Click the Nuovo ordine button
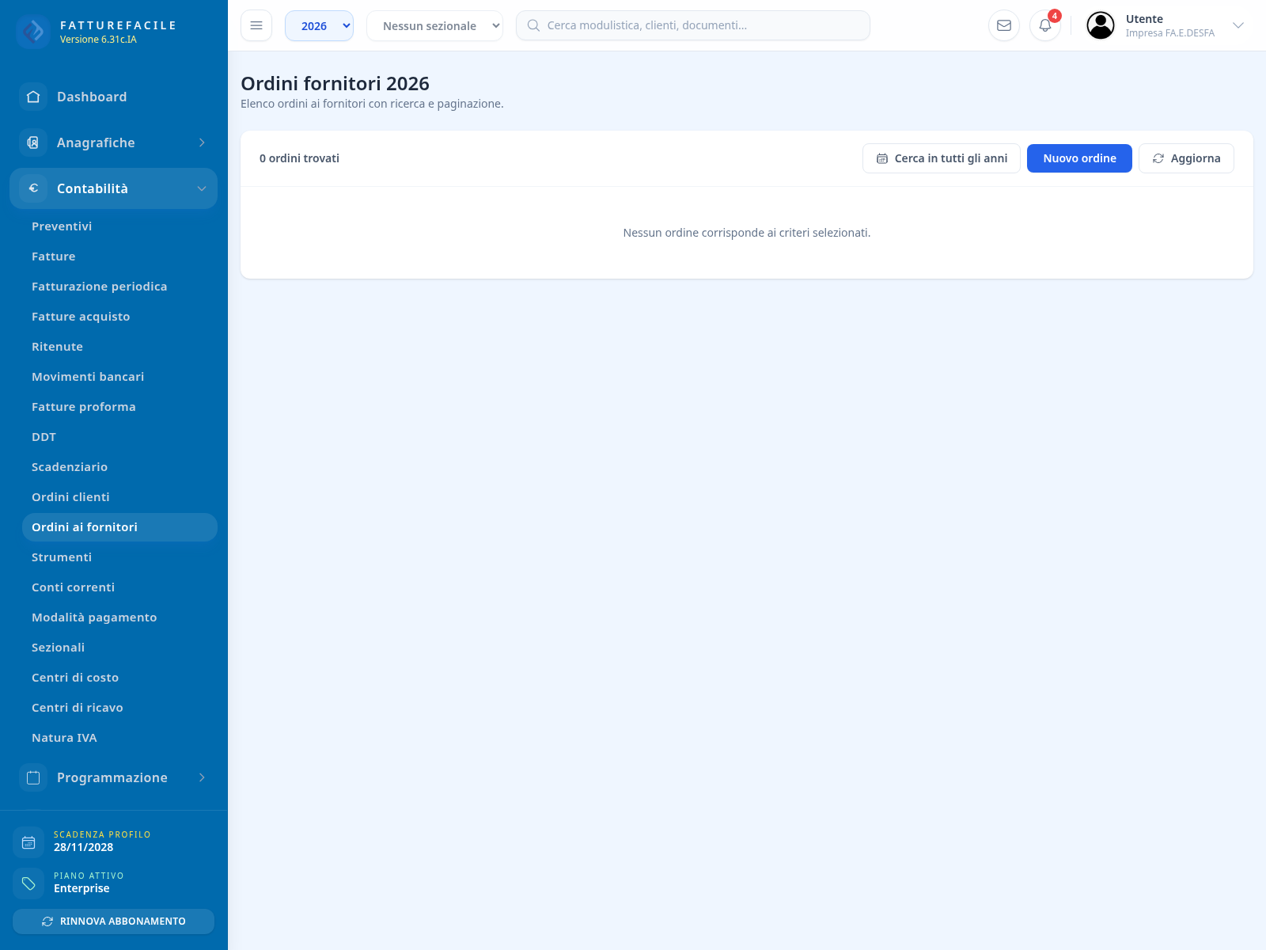Viewport: 1266px width, 950px height. 1079,158
